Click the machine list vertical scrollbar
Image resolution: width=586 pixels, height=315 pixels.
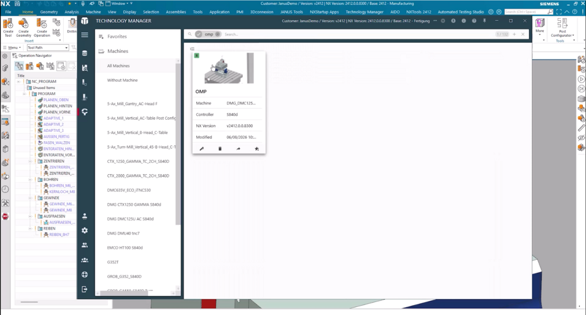[x=177, y=144]
